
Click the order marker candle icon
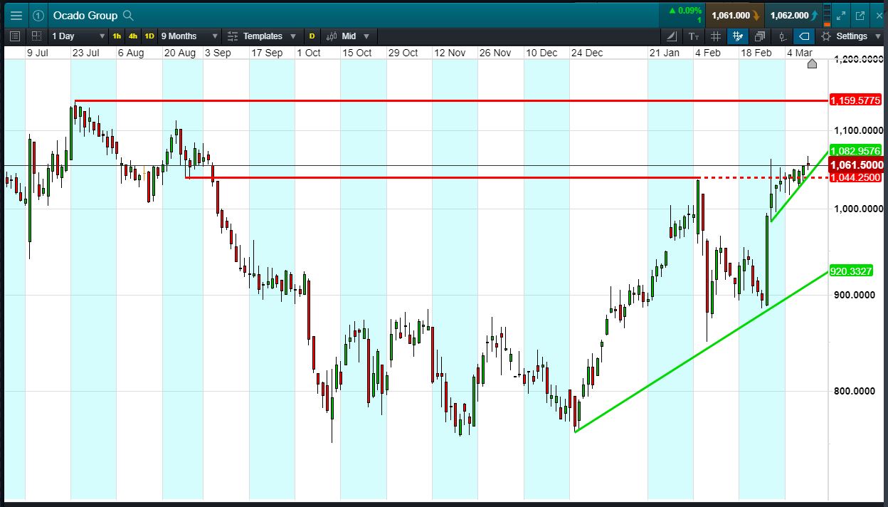pyautogui.click(x=782, y=36)
